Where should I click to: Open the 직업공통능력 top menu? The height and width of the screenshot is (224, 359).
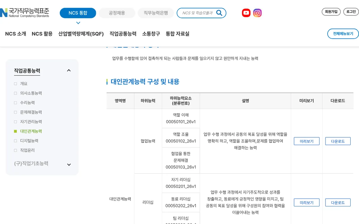coord(123,34)
